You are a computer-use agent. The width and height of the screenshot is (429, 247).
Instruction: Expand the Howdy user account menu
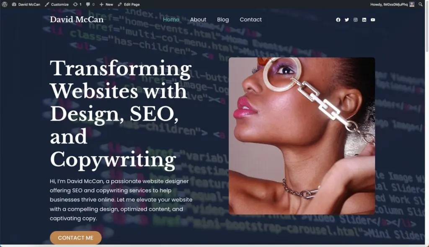(x=392, y=4)
